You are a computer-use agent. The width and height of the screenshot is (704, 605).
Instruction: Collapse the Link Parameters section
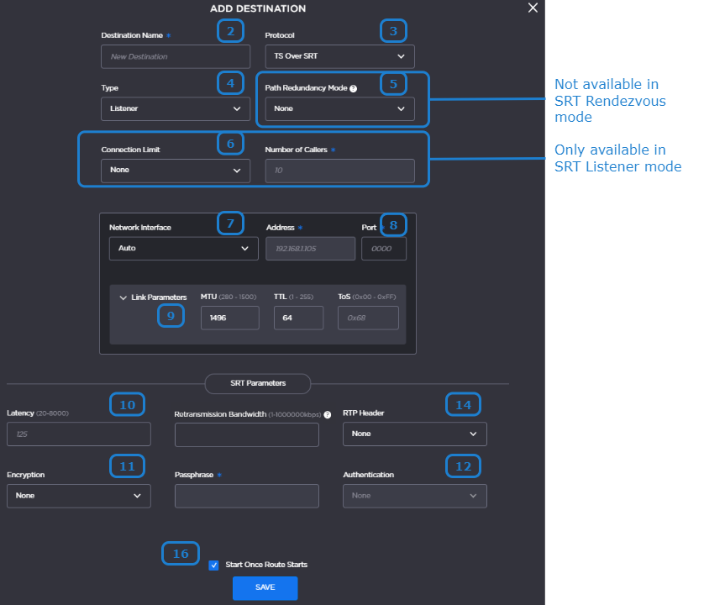pos(123,297)
